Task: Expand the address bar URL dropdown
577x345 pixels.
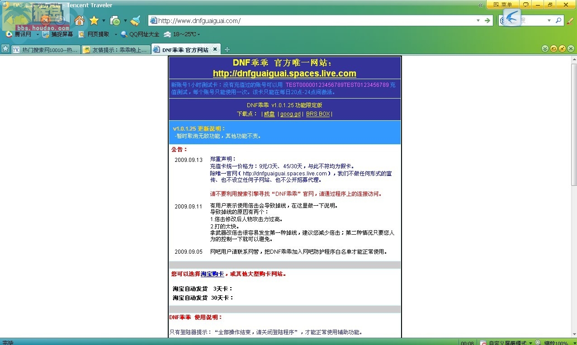Action: pyautogui.click(x=478, y=20)
